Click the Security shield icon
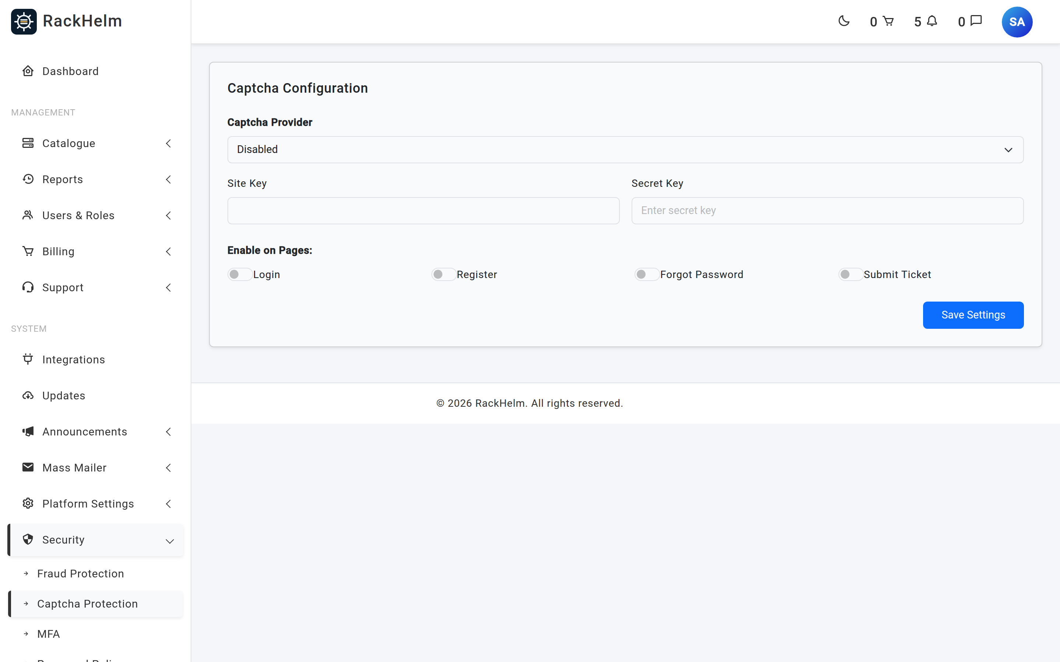1060x662 pixels. click(x=28, y=540)
